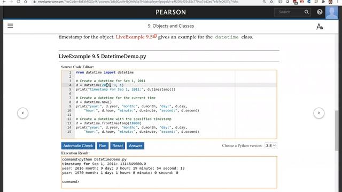Click line 10 hour minute second code
This screenshot has height=192, width=342.
coord(142,110)
